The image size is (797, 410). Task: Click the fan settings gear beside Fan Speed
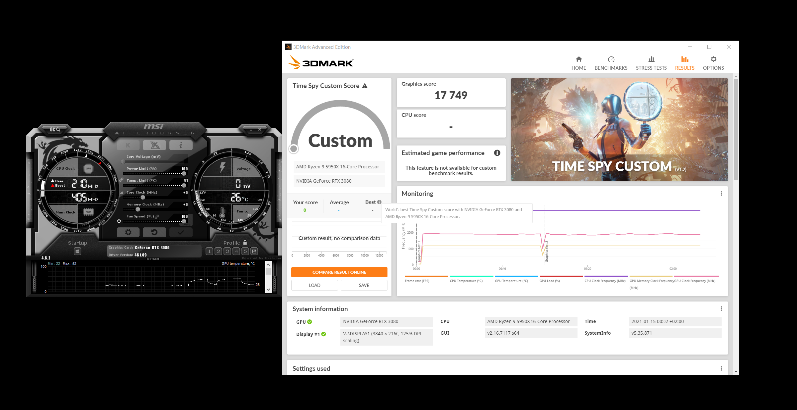(119, 221)
